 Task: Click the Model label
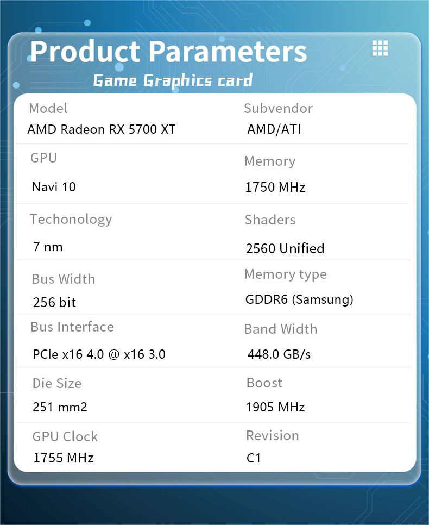[x=48, y=108]
